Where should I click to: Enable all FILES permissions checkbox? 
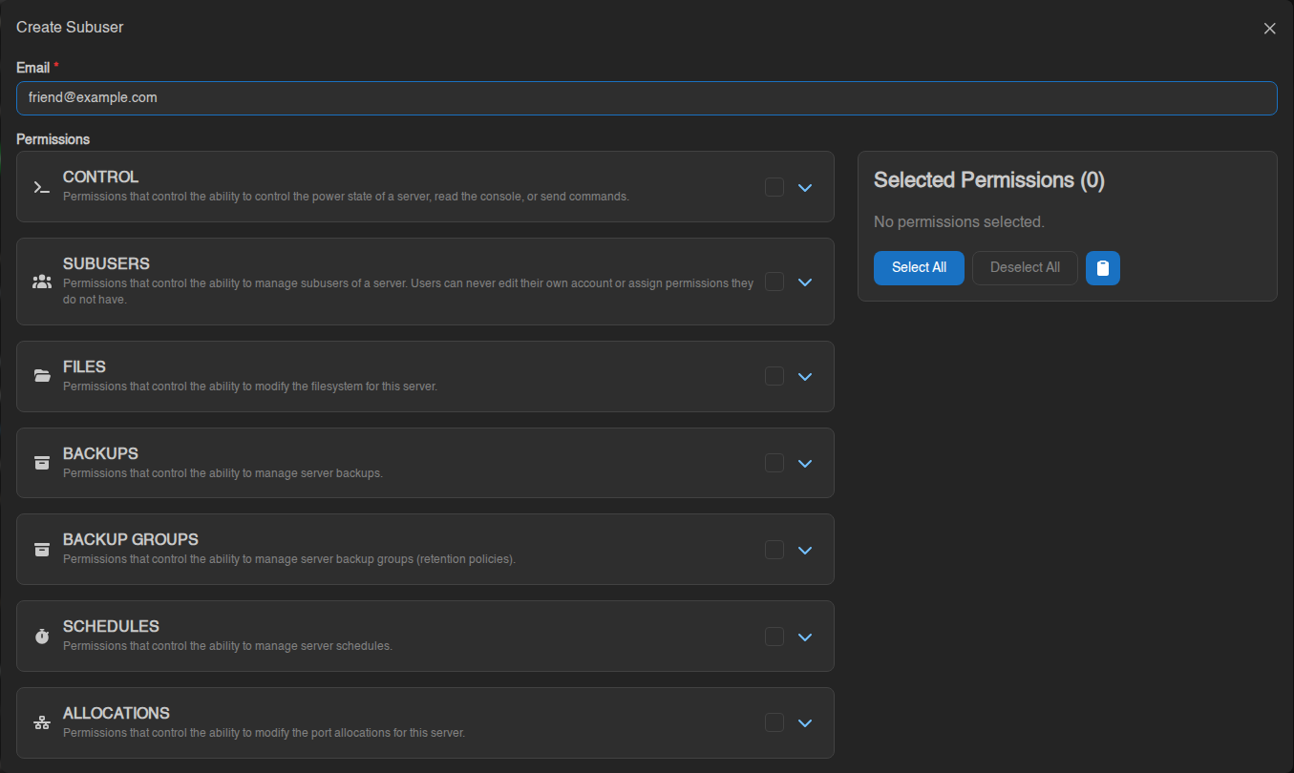coord(774,376)
